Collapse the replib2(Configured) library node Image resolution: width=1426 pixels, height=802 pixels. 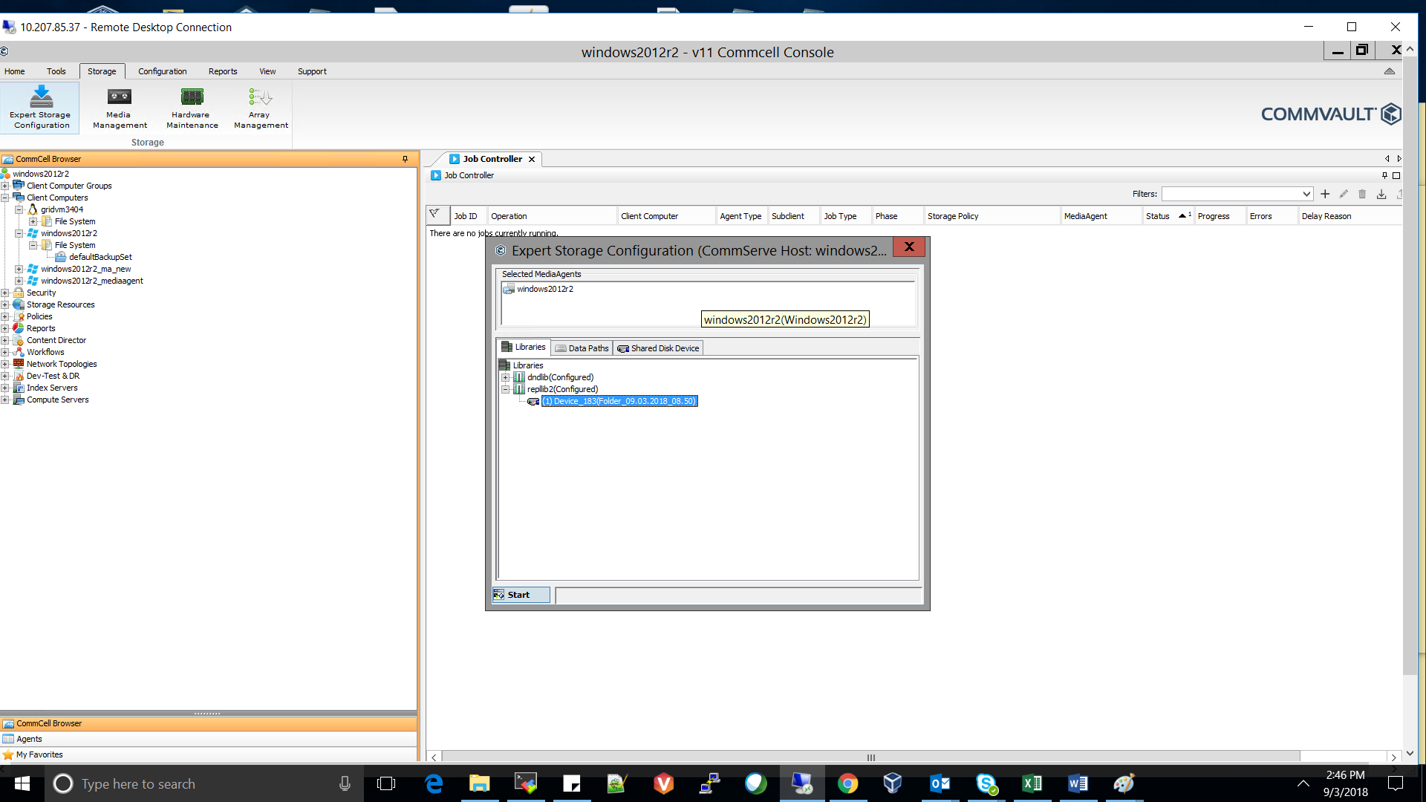click(507, 389)
